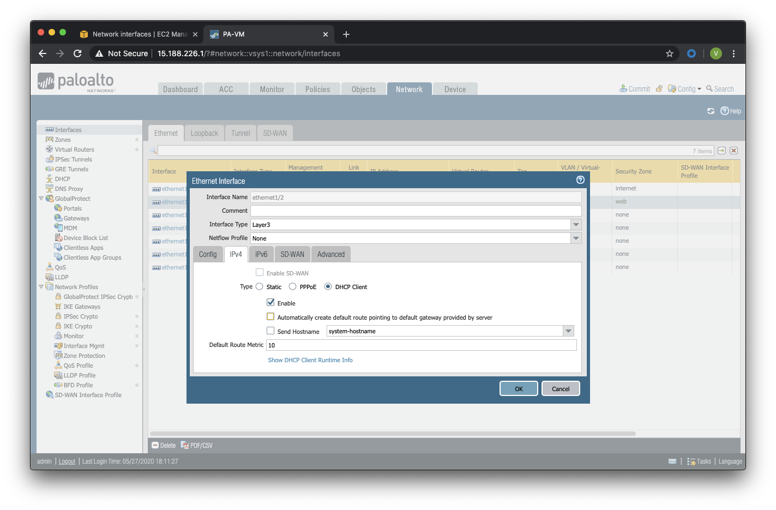
Task: Switch to the IPv6 tab
Action: [x=261, y=254]
